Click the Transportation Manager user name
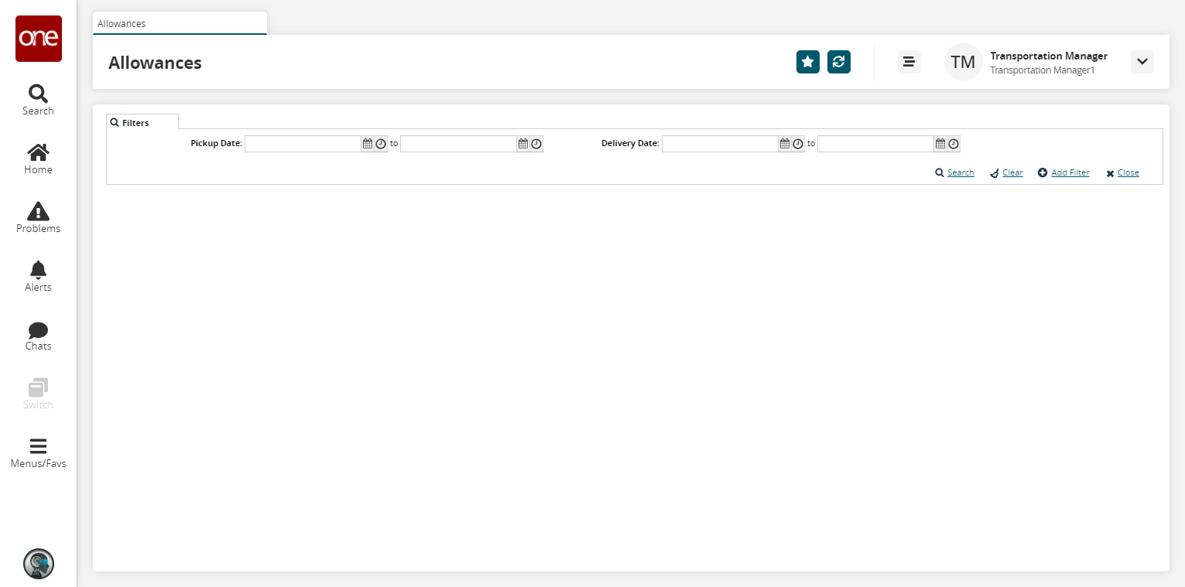 [1049, 56]
